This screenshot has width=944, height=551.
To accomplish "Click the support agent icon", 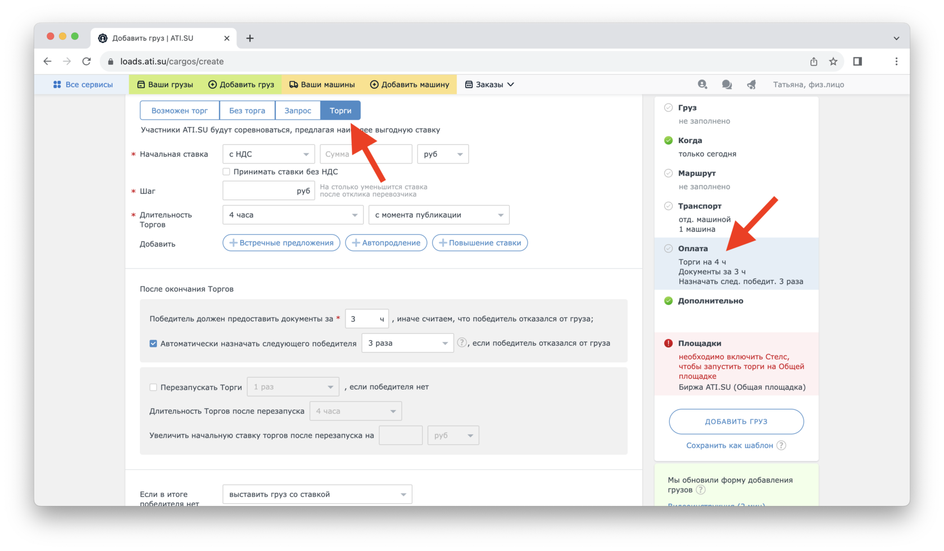I will (x=702, y=84).
